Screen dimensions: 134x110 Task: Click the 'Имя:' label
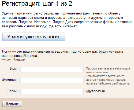click(x=14, y=69)
